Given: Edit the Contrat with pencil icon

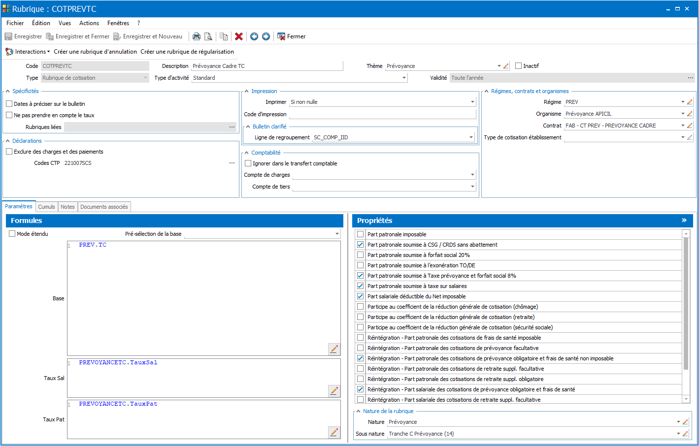Looking at the screenshot, I should coord(690,126).
